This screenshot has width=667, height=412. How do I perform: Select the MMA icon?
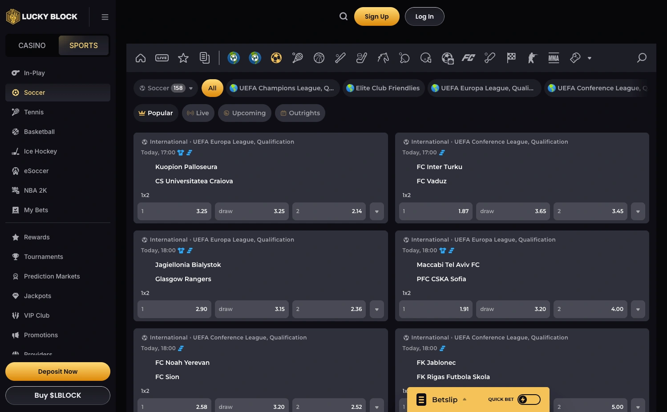click(554, 58)
